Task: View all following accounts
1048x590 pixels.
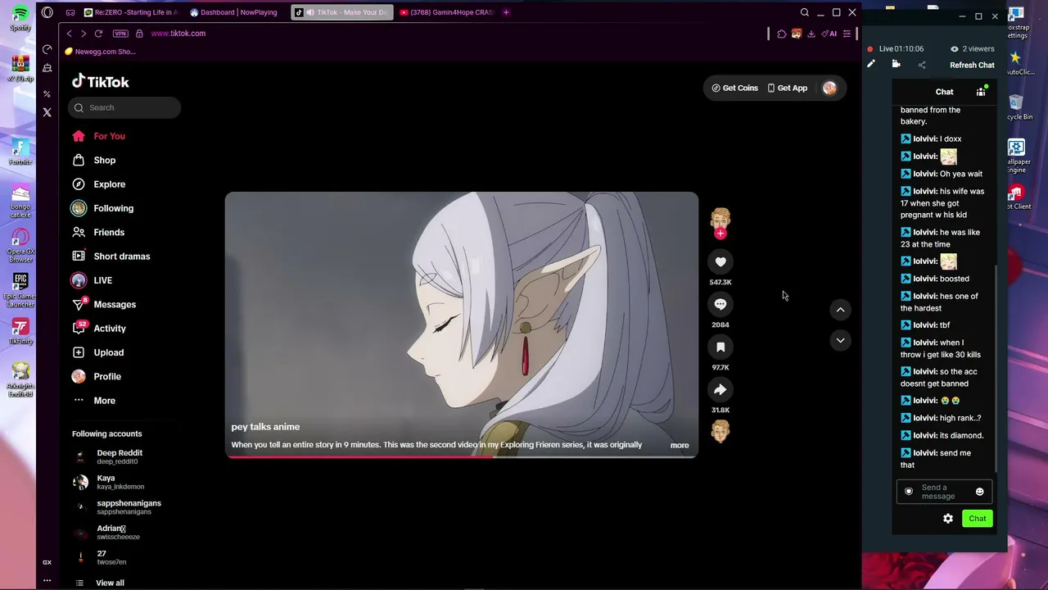Action: tap(110, 583)
